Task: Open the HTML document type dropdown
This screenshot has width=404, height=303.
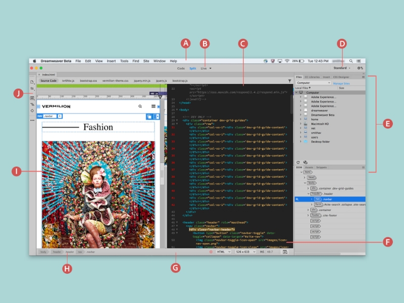Action: (x=223, y=251)
